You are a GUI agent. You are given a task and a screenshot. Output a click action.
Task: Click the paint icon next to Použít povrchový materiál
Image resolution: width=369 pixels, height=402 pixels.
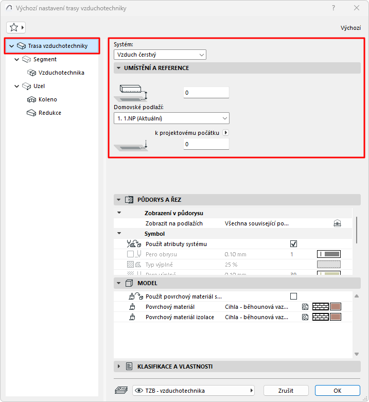click(x=136, y=296)
